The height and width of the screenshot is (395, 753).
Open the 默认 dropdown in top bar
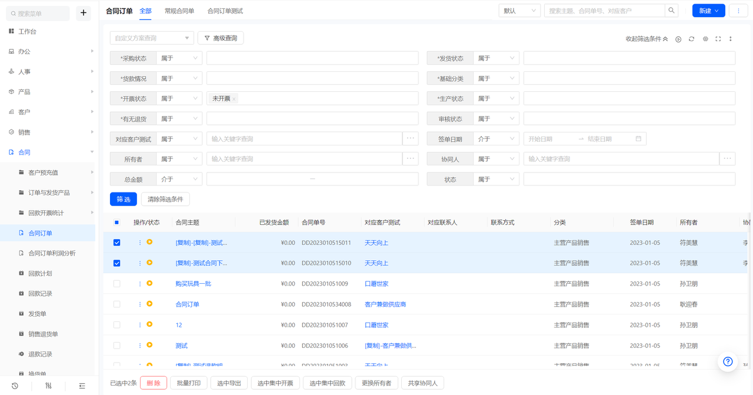[519, 11]
